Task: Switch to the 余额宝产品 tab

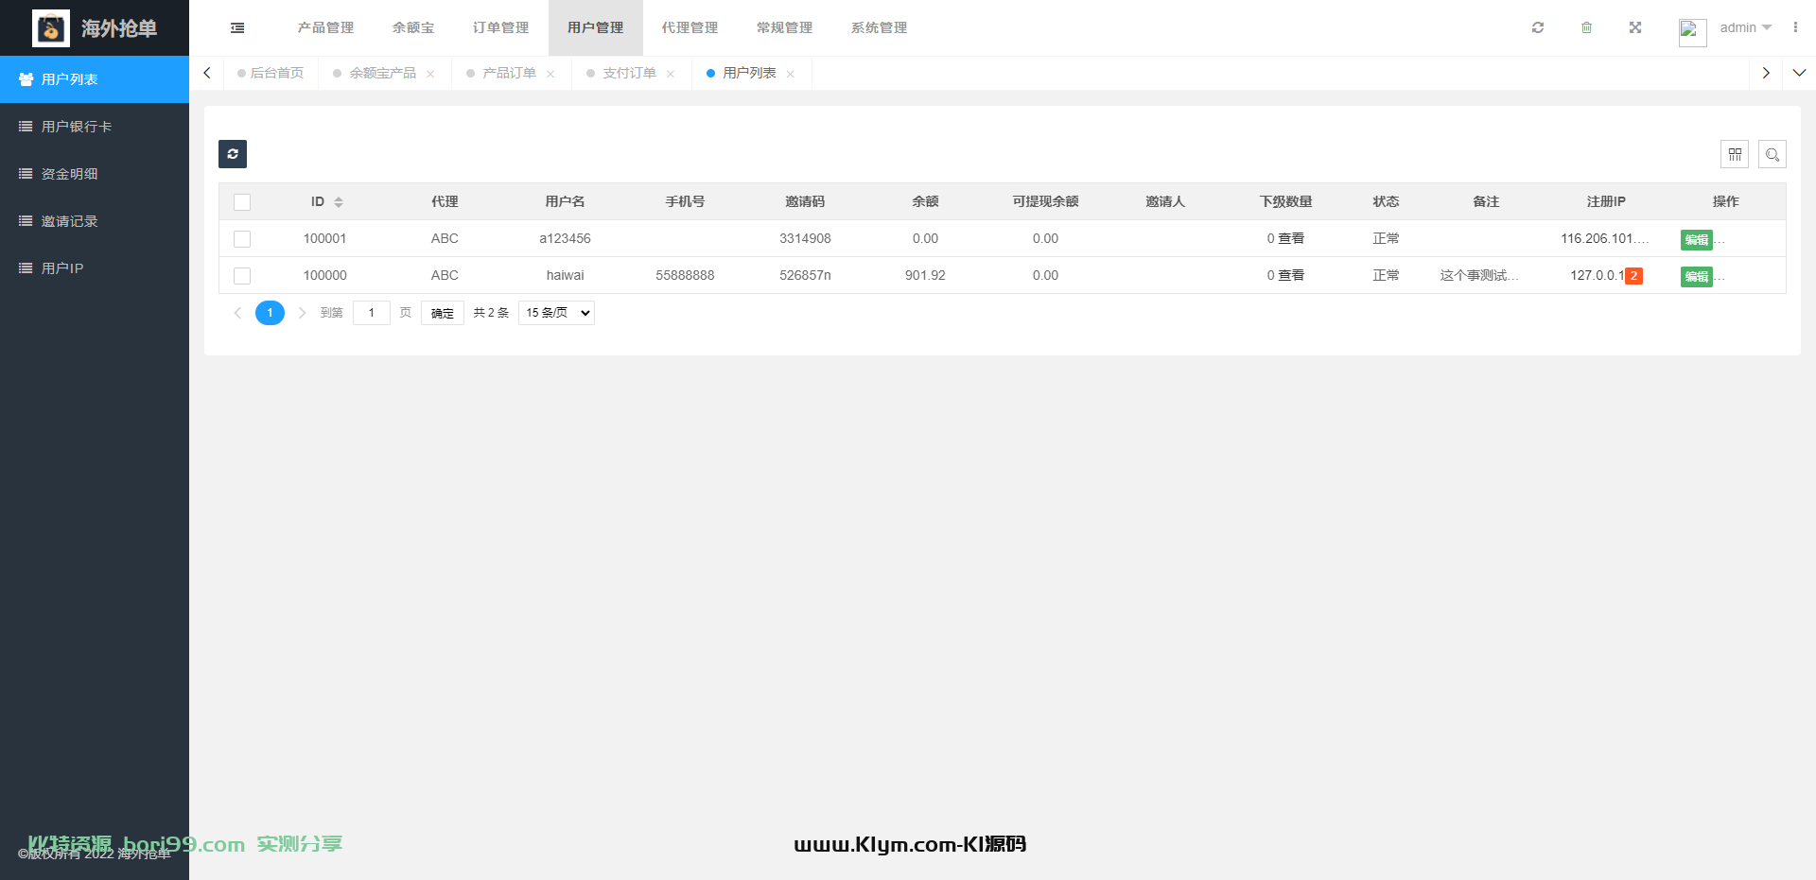Action: [x=382, y=73]
